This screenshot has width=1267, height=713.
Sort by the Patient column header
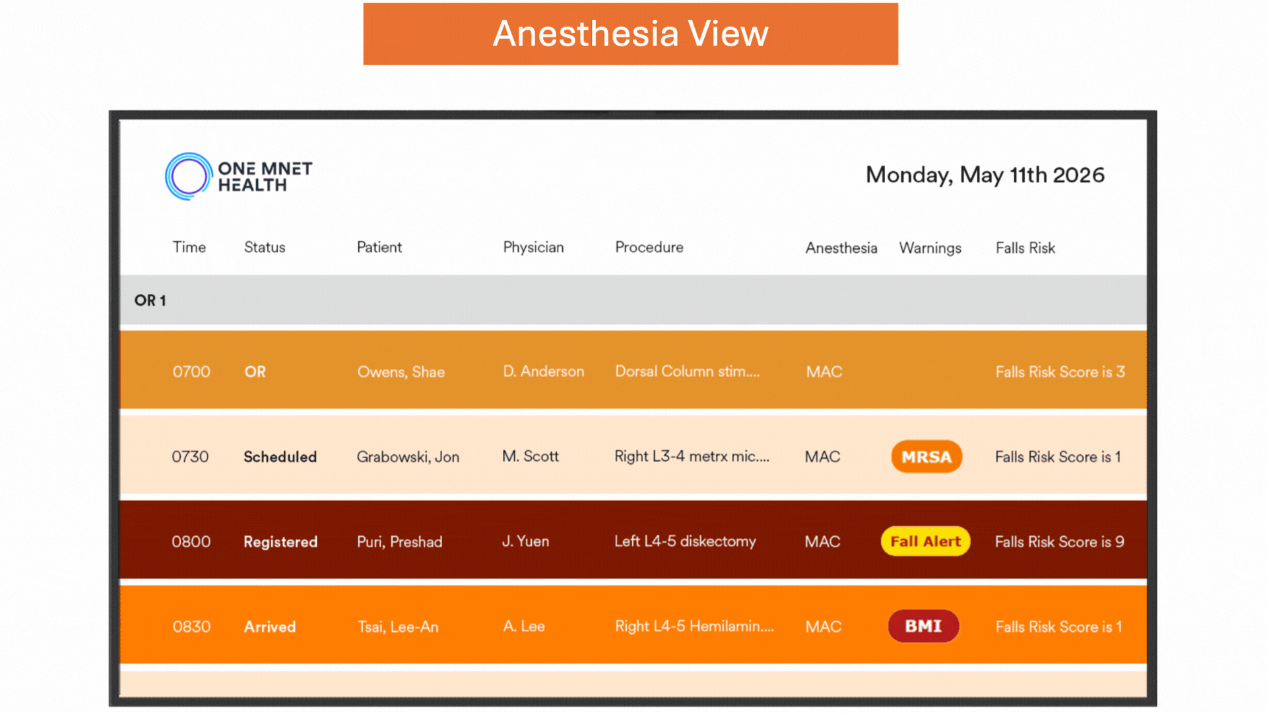click(379, 247)
